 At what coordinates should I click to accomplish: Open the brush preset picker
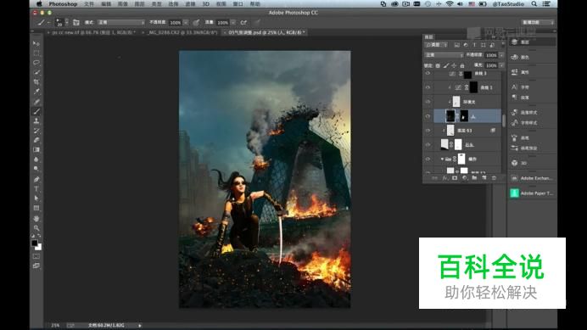(x=61, y=22)
